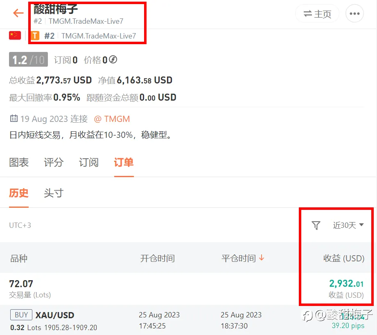Click the China flag icon

[15, 35]
